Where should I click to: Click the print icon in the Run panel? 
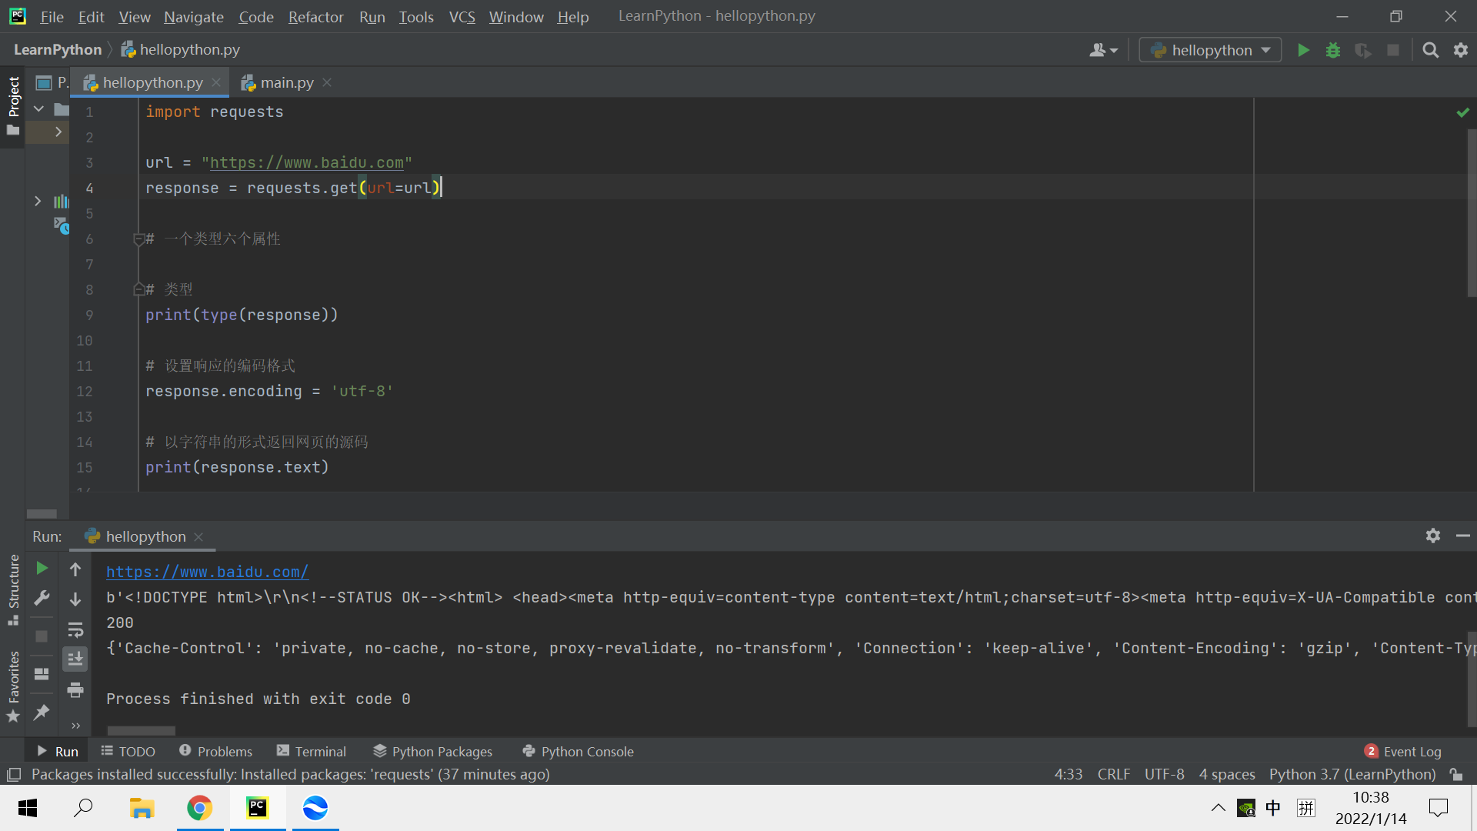[x=75, y=689]
